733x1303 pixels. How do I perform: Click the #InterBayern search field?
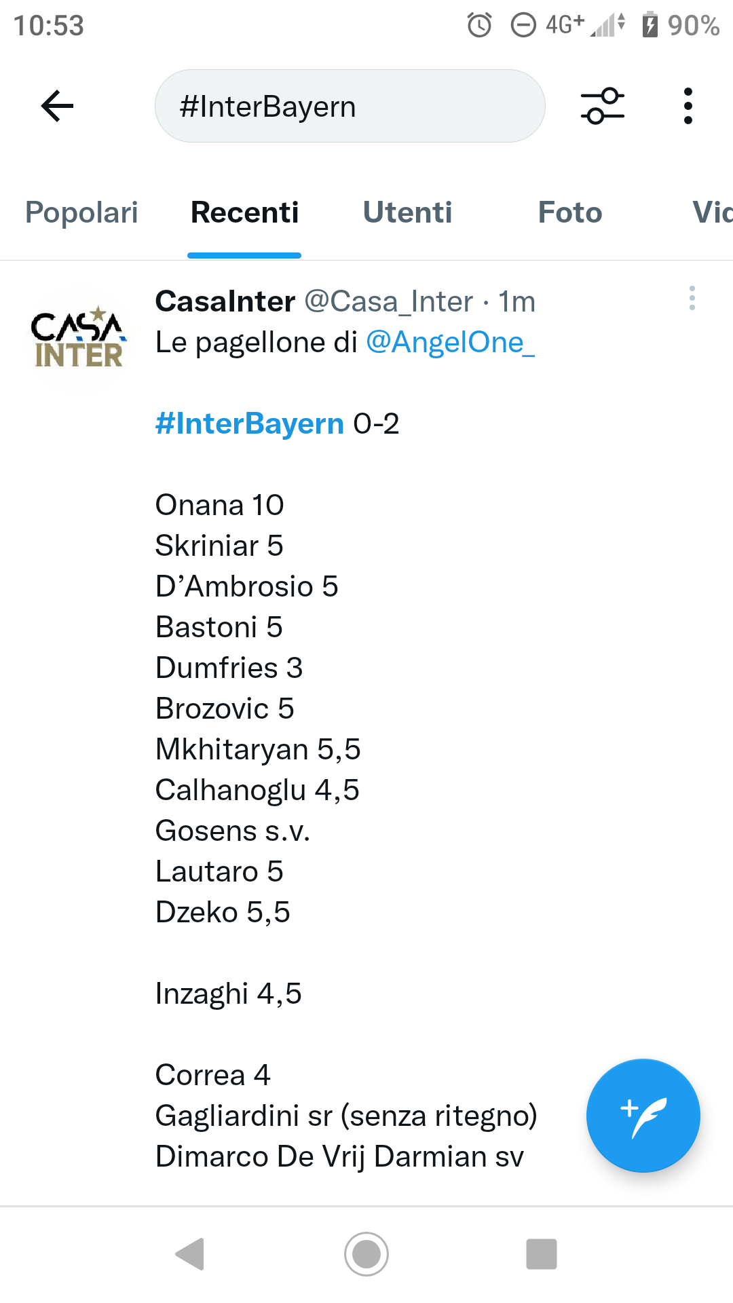point(350,106)
